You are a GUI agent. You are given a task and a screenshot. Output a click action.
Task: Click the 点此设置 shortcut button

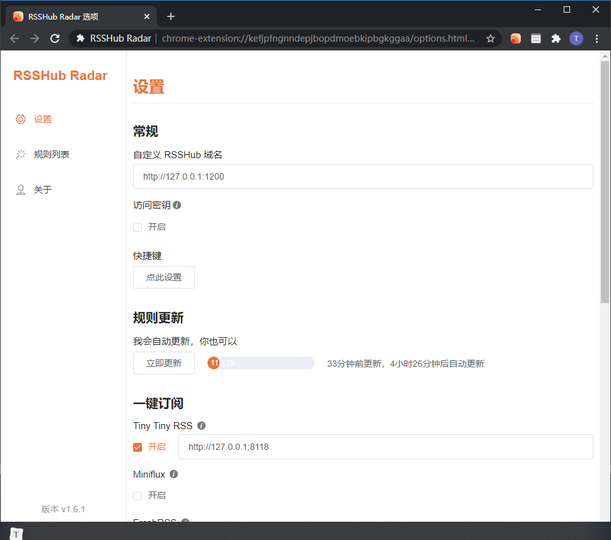pyautogui.click(x=164, y=277)
